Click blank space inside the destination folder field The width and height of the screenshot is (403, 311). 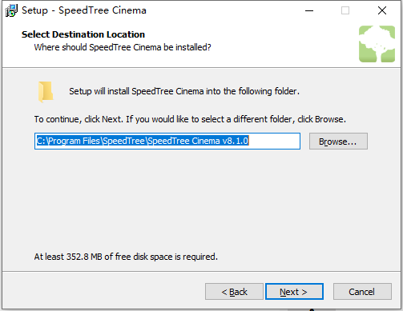(x=274, y=141)
